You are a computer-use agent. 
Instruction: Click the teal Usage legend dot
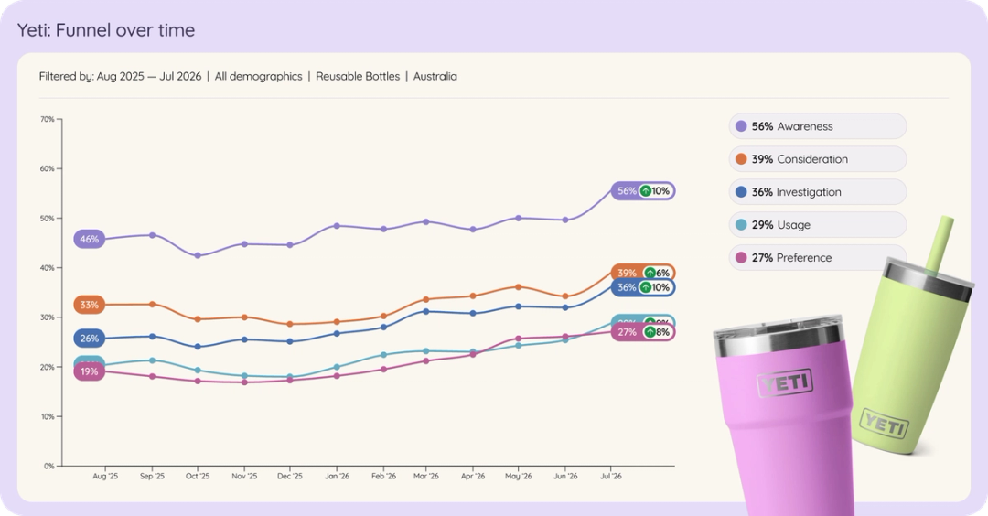coord(741,224)
